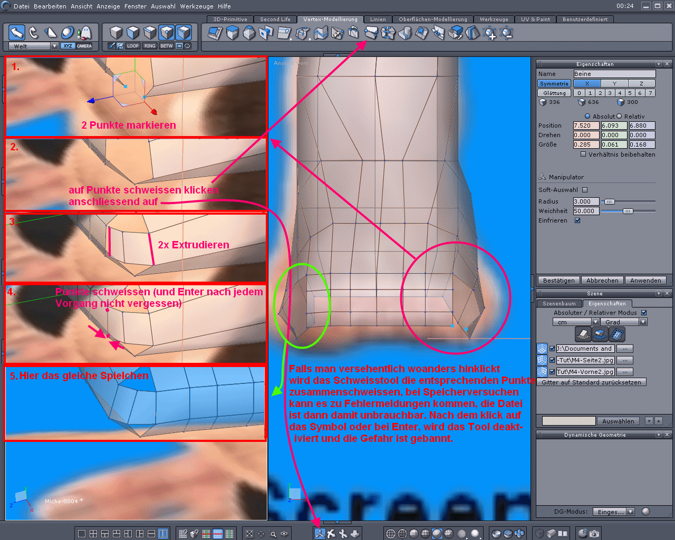Toggle Symmetrie on X axis

point(587,83)
